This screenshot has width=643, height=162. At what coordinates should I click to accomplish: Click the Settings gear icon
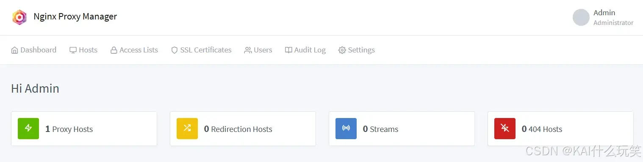pyautogui.click(x=342, y=50)
